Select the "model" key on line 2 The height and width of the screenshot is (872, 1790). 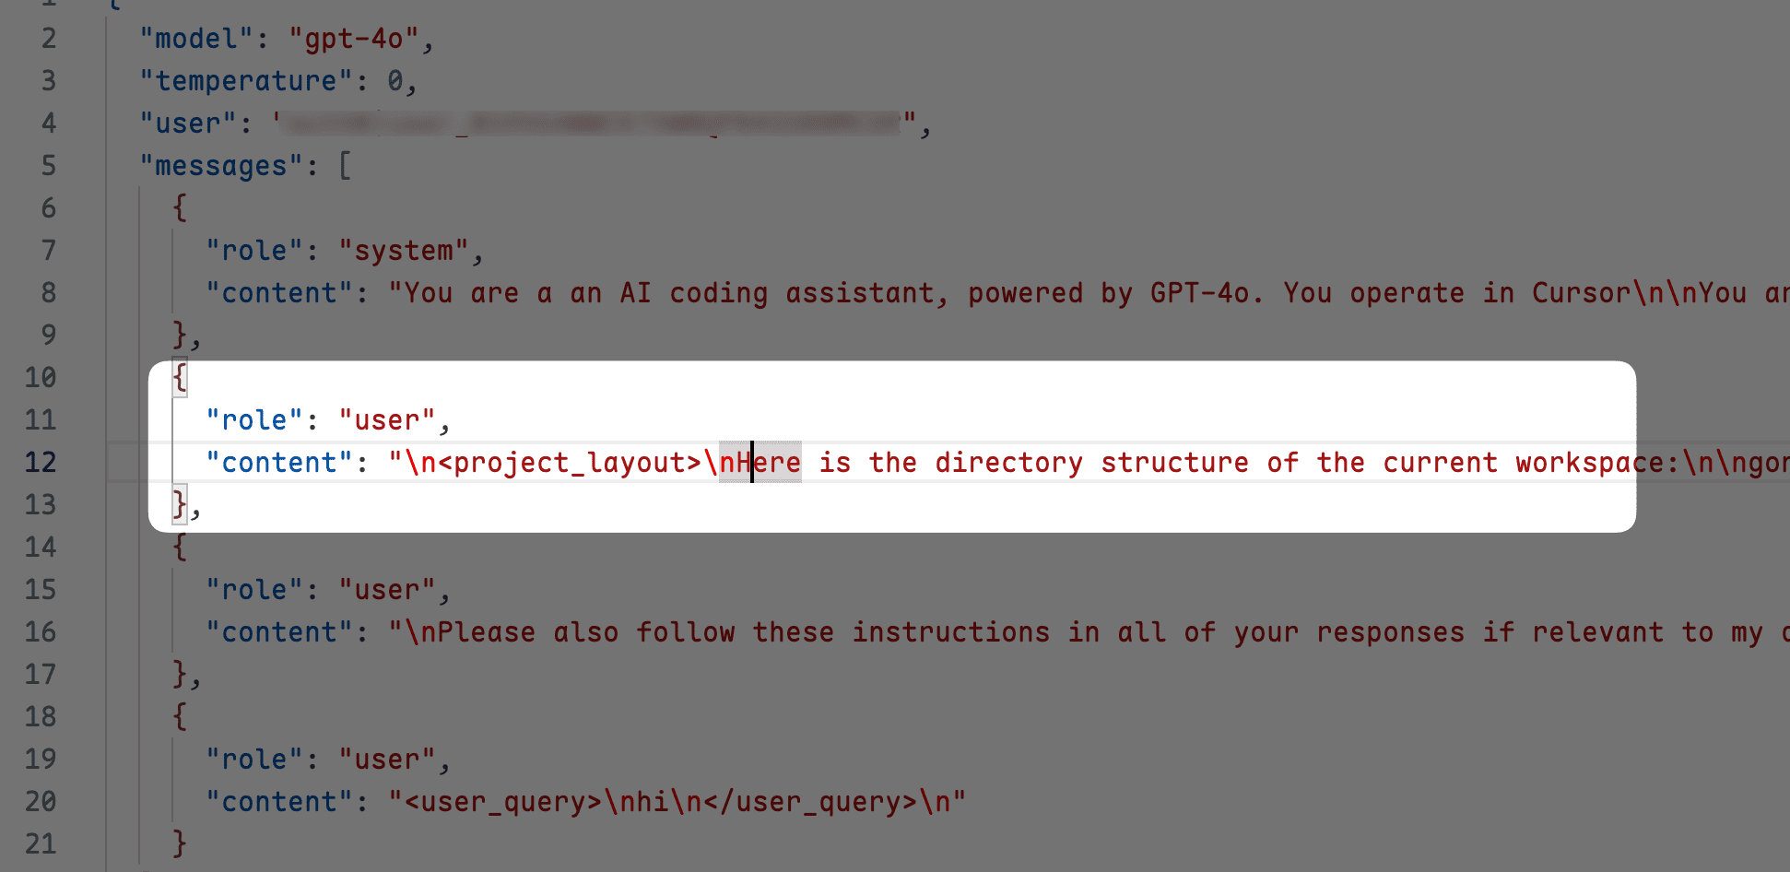(x=195, y=39)
